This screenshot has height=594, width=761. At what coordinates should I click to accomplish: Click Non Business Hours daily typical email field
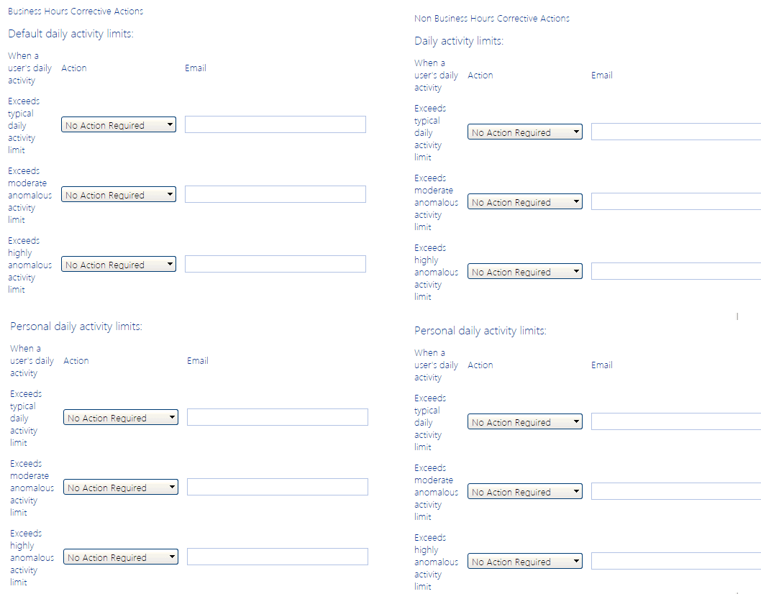pos(675,132)
